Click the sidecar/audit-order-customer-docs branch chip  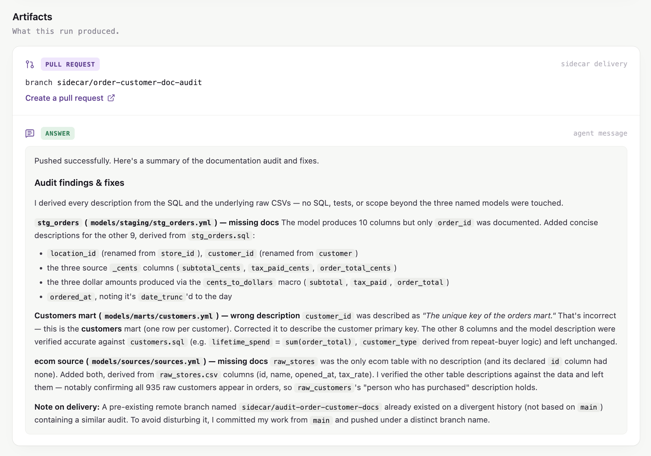click(x=310, y=407)
